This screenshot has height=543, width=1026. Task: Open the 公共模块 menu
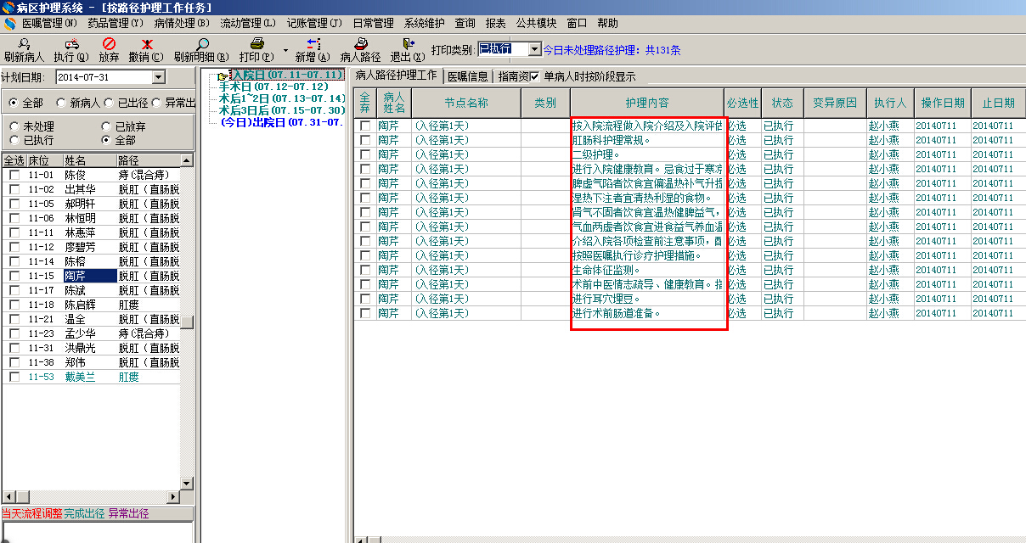537,23
